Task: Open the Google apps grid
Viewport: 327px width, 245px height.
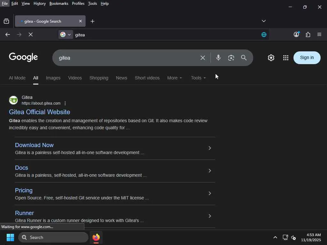Action: (x=286, y=58)
